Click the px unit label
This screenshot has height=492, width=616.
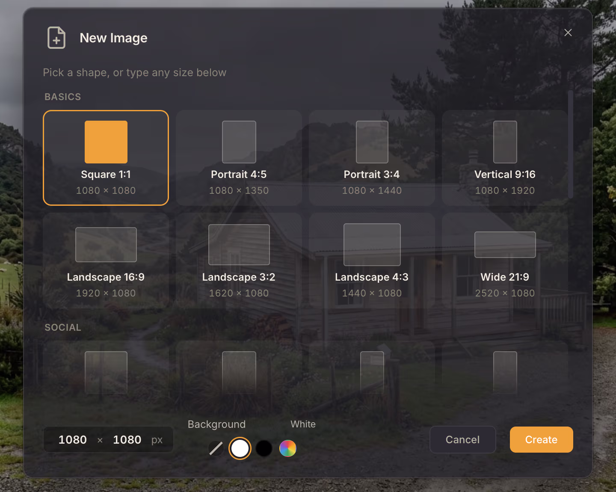[157, 440]
